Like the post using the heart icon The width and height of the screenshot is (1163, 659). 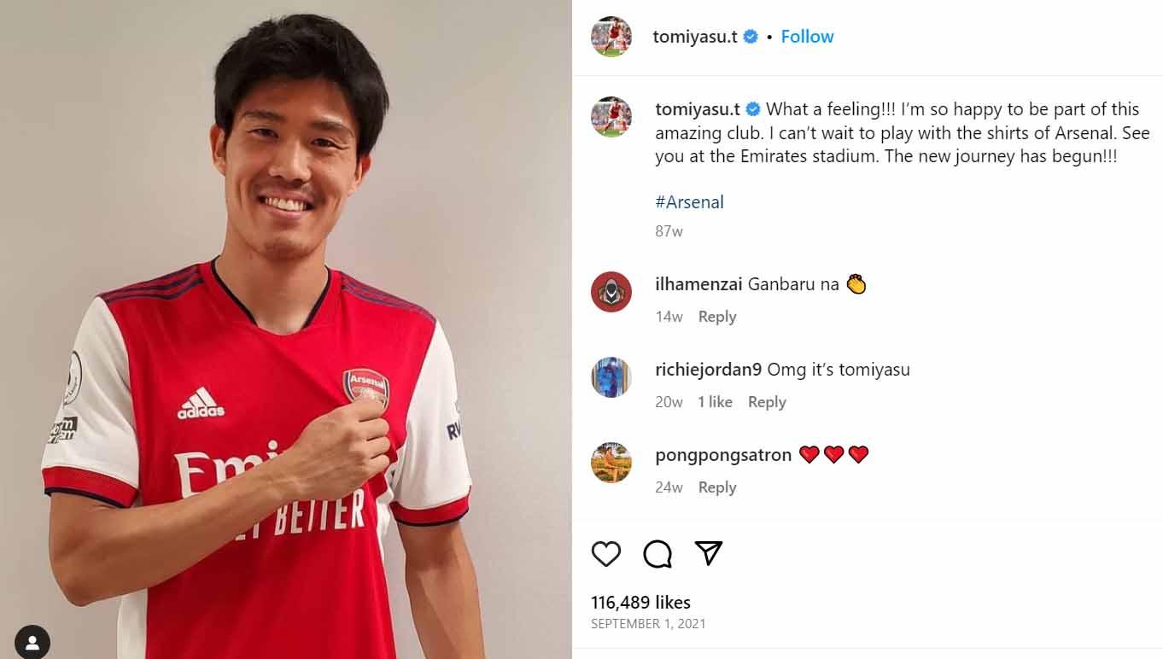606,553
